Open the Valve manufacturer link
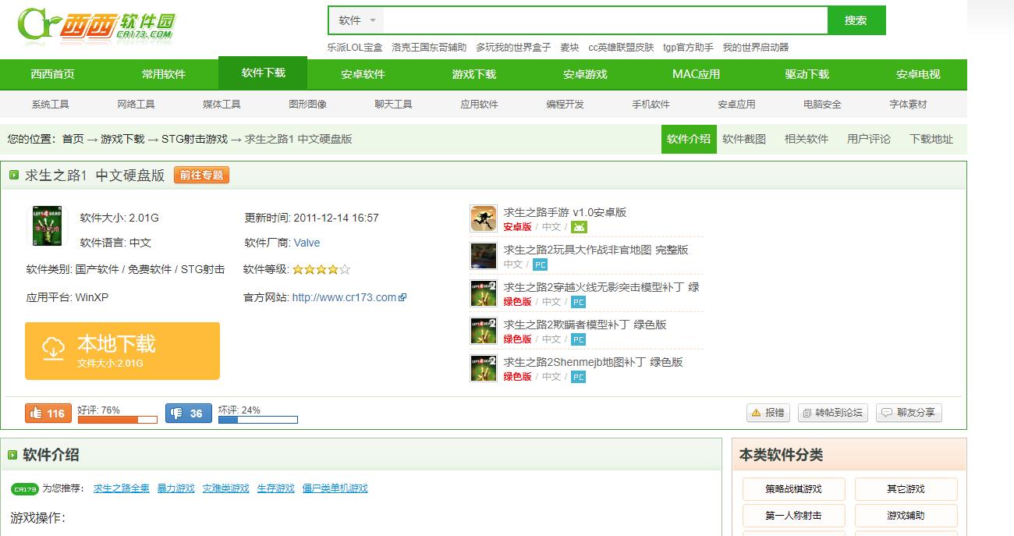 tap(307, 243)
